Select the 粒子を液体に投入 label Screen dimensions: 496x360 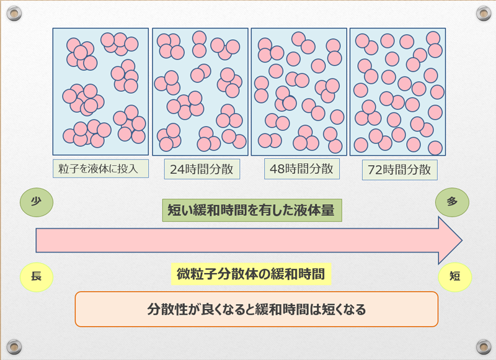click(100, 168)
